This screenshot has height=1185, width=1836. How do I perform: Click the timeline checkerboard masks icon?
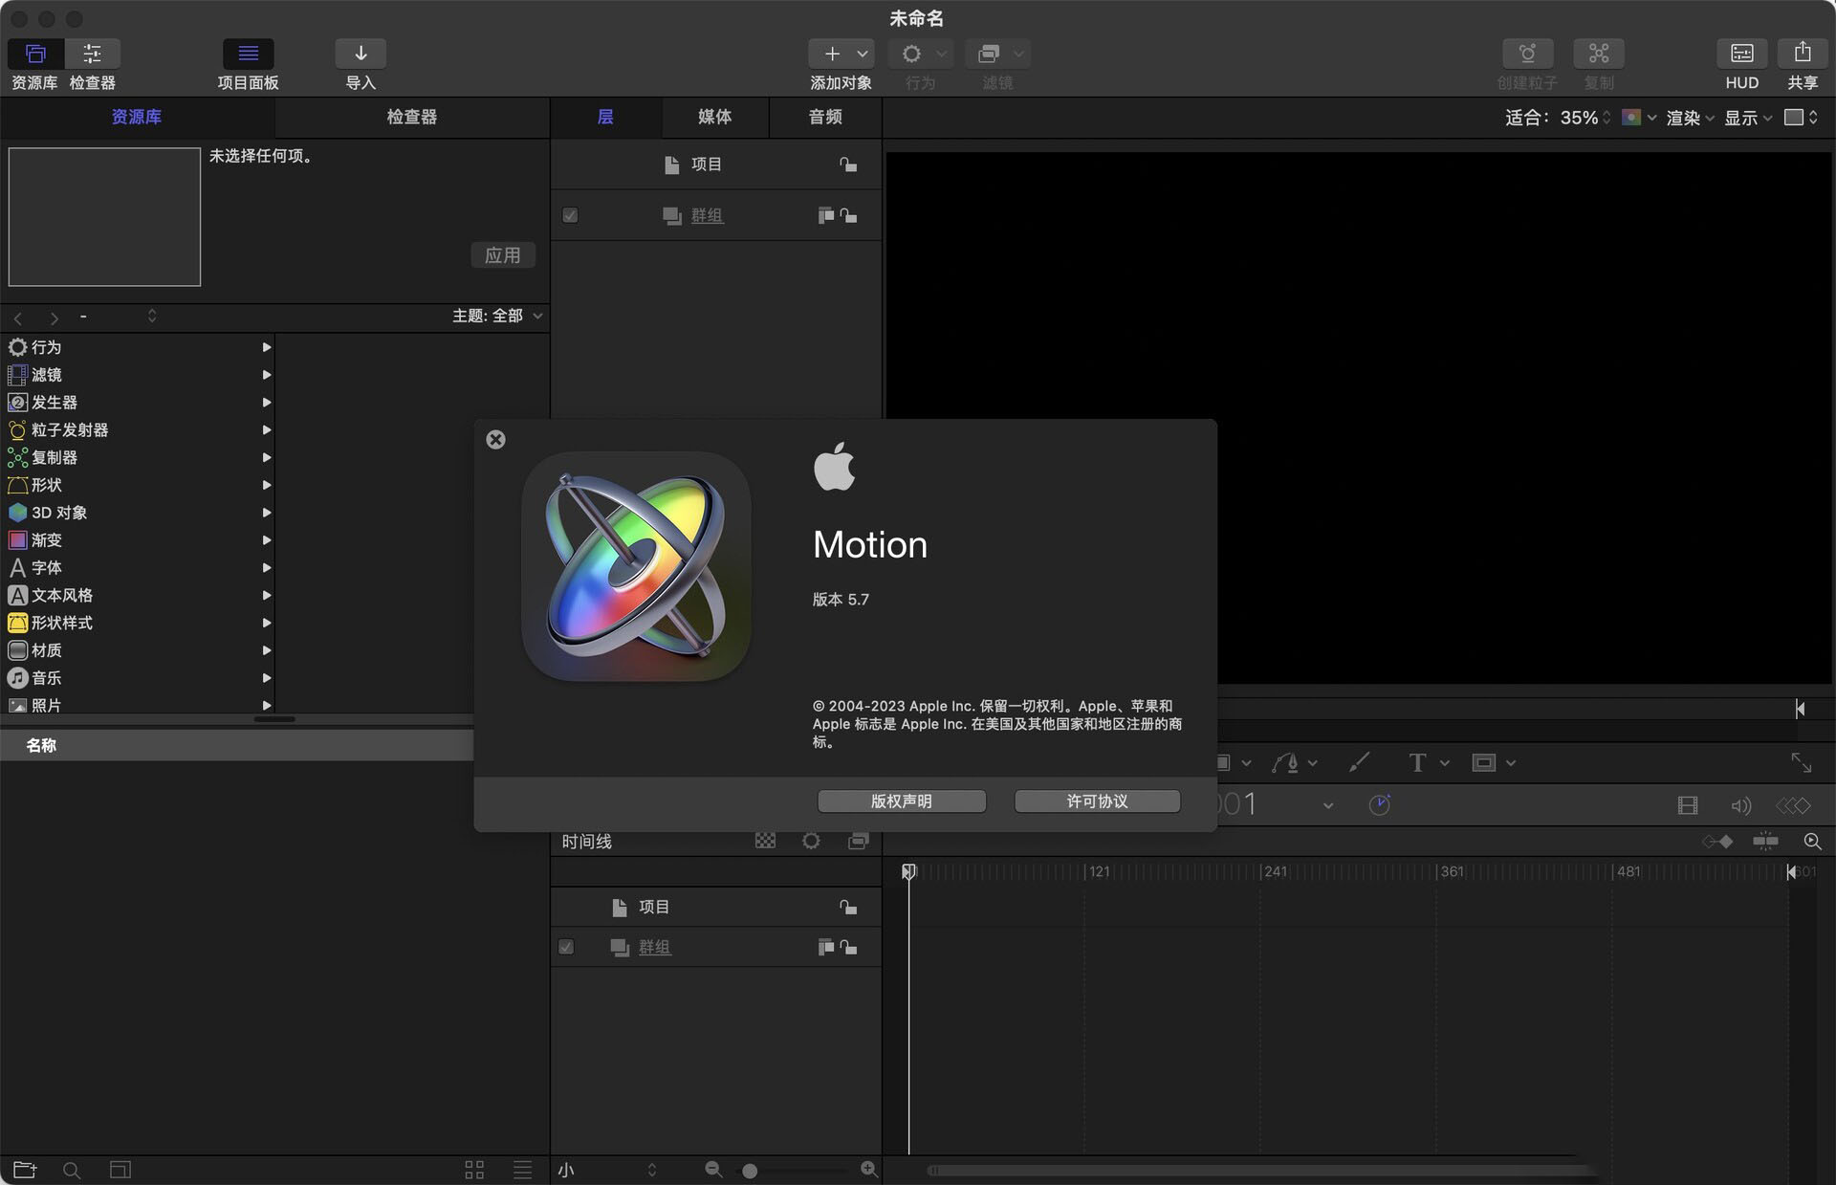pyautogui.click(x=765, y=841)
